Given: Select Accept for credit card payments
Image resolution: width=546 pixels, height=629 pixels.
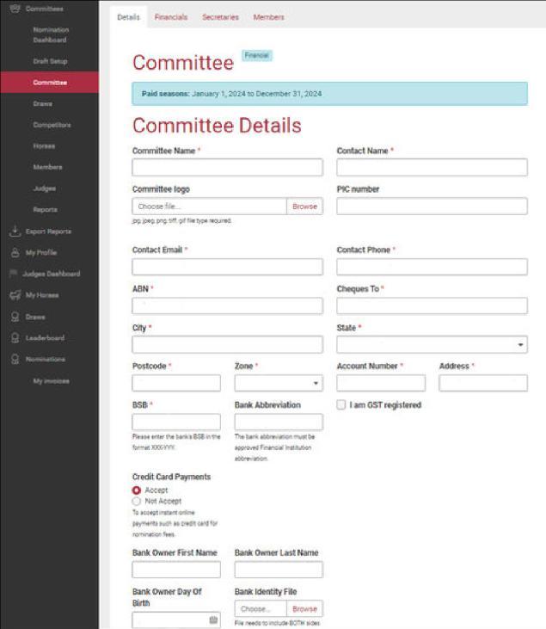Looking at the screenshot, I should click(x=137, y=490).
